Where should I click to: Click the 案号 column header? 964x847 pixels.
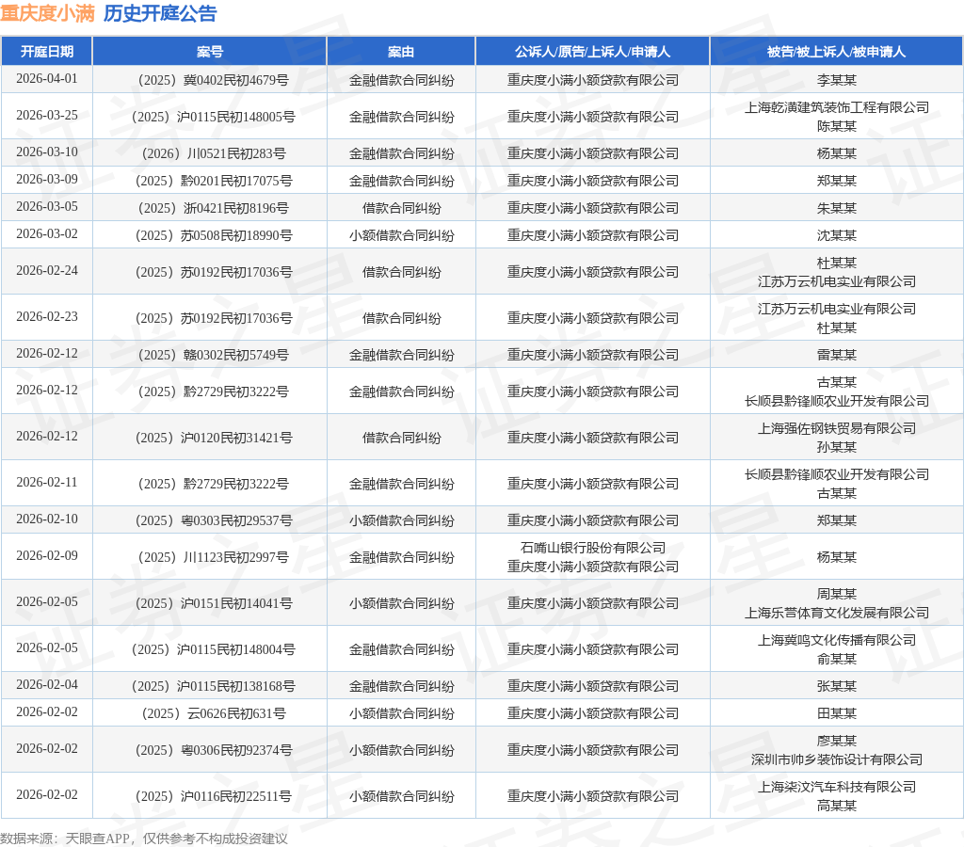(x=210, y=52)
